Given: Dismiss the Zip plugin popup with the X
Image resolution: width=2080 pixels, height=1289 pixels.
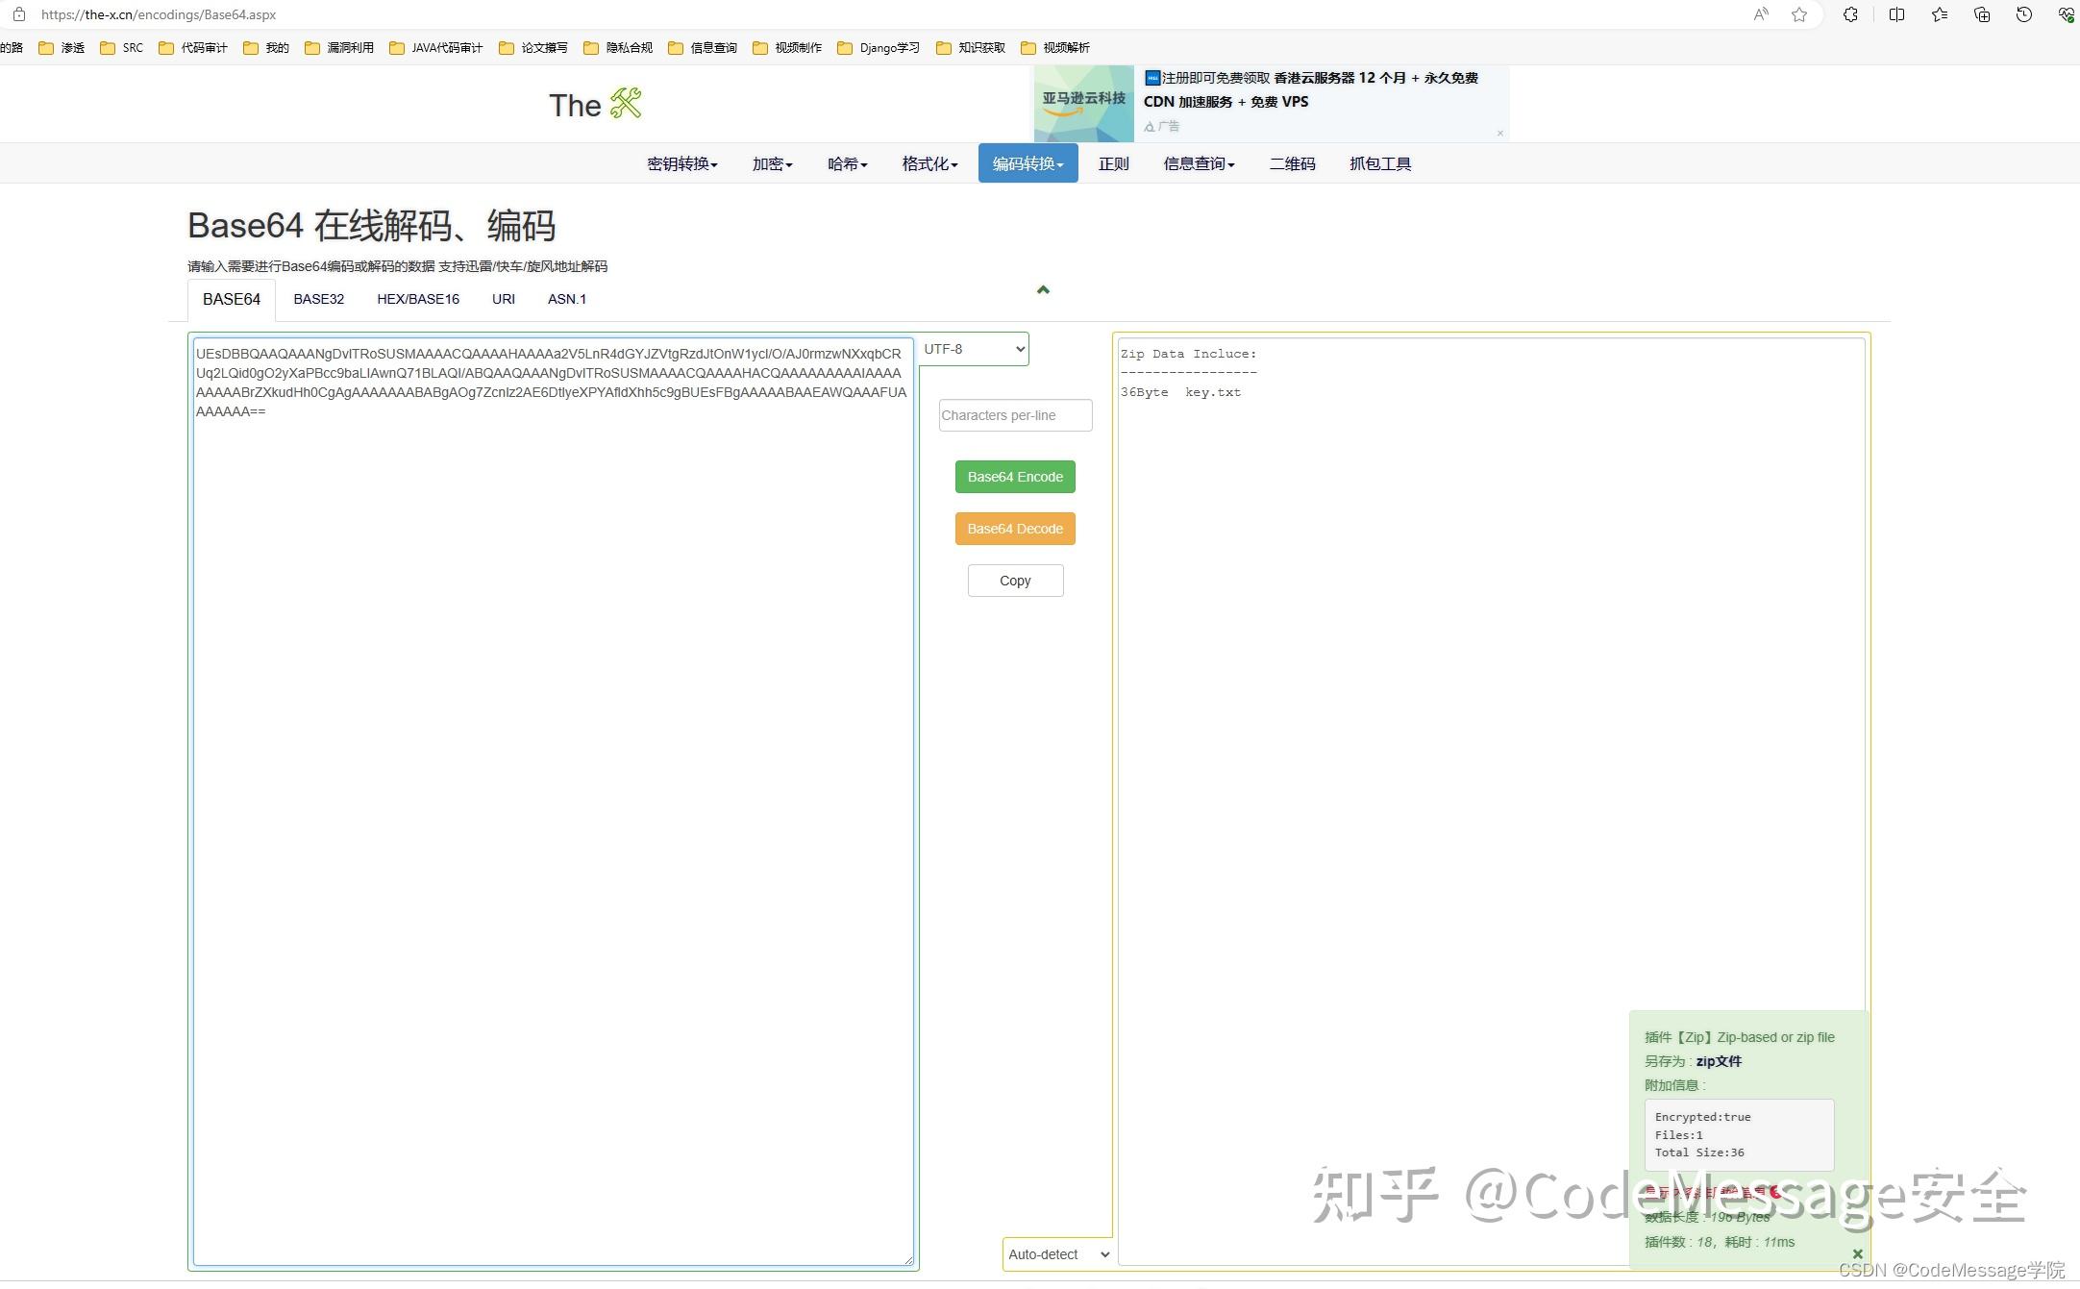Looking at the screenshot, I should [x=1857, y=1253].
